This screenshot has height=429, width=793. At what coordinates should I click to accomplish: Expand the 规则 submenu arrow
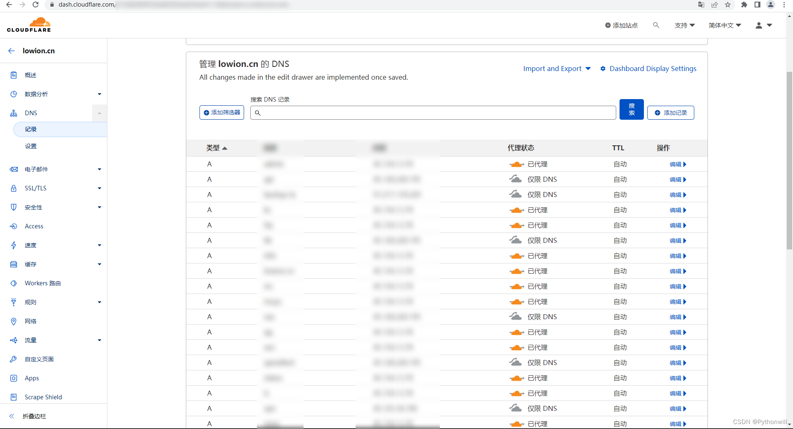point(100,302)
